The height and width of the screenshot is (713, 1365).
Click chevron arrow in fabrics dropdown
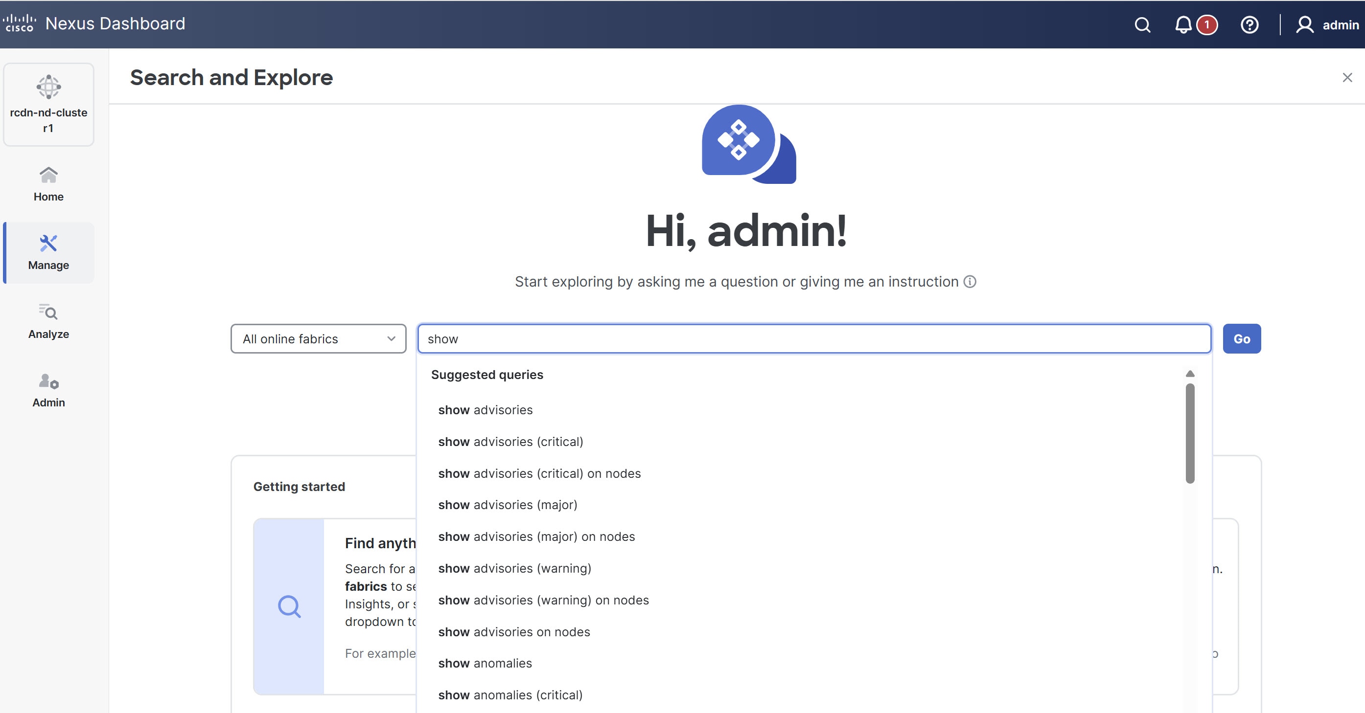click(x=391, y=339)
